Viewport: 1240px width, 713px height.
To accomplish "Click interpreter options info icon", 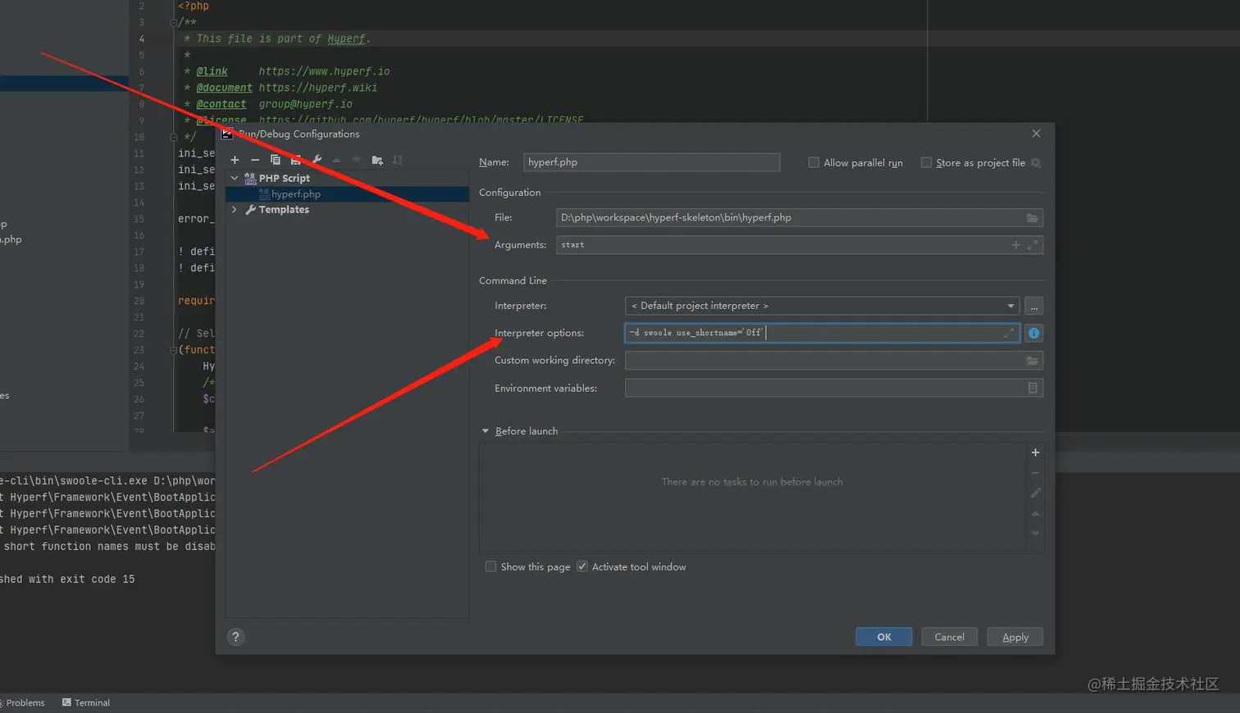I will (x=1033, y=333).
